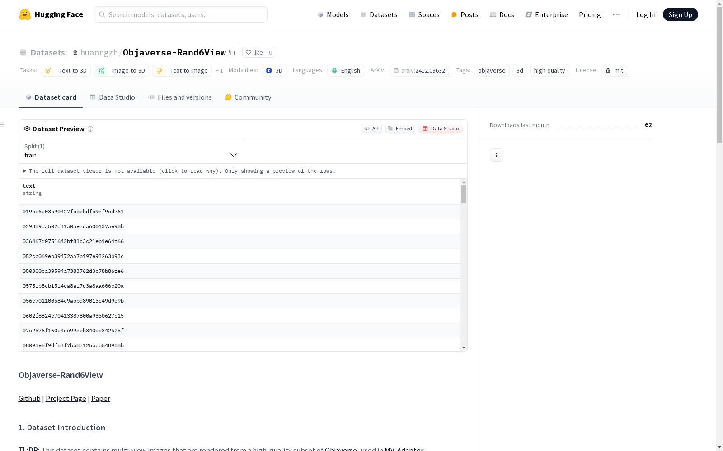Click the Hugging Face logo icon

pos(25,14)
